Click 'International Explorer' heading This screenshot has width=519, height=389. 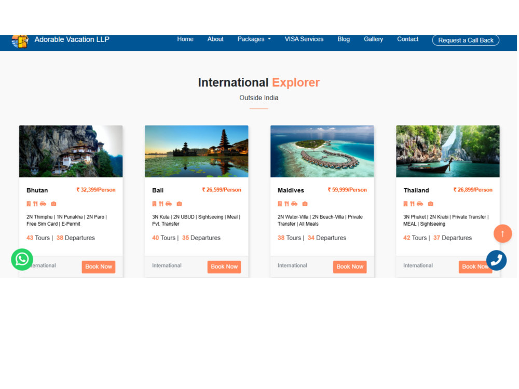tap(259, 82)
